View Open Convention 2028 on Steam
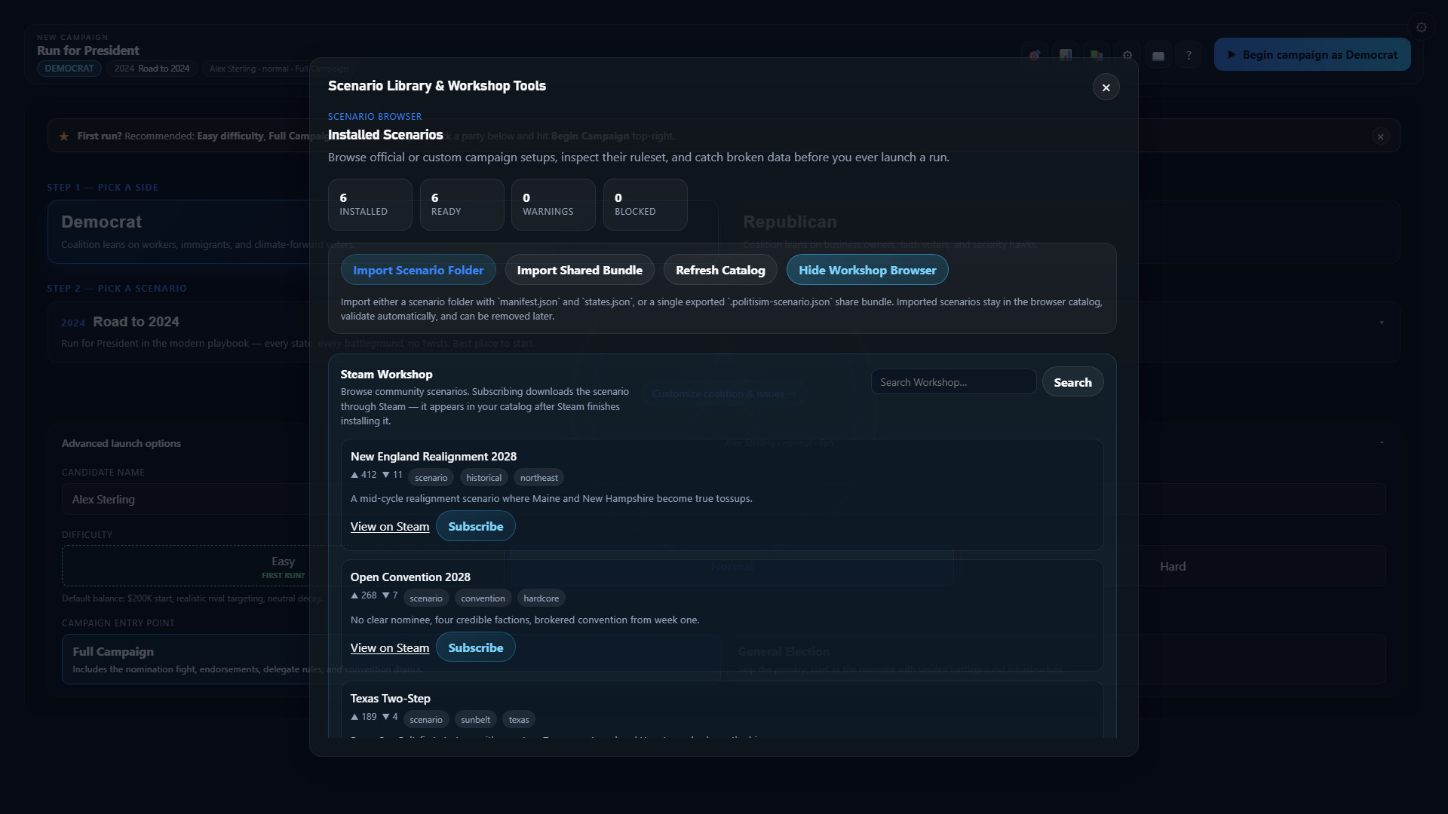 point(389,647)
